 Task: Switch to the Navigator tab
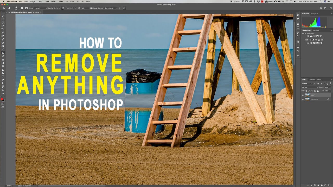click(315, 14)
